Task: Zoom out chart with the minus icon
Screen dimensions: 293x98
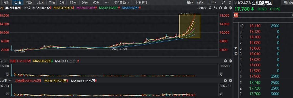Action: click(x=225, y=8)
